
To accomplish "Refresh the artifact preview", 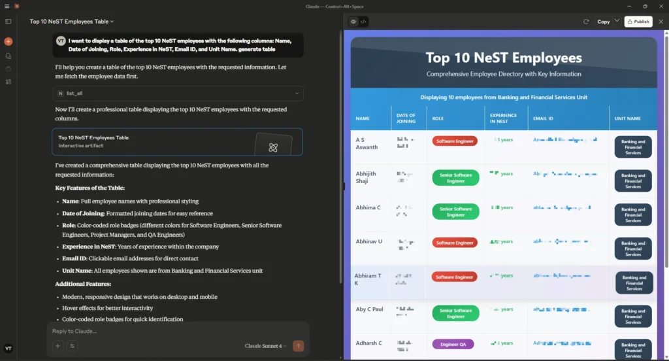I will [x=586, y=22].
